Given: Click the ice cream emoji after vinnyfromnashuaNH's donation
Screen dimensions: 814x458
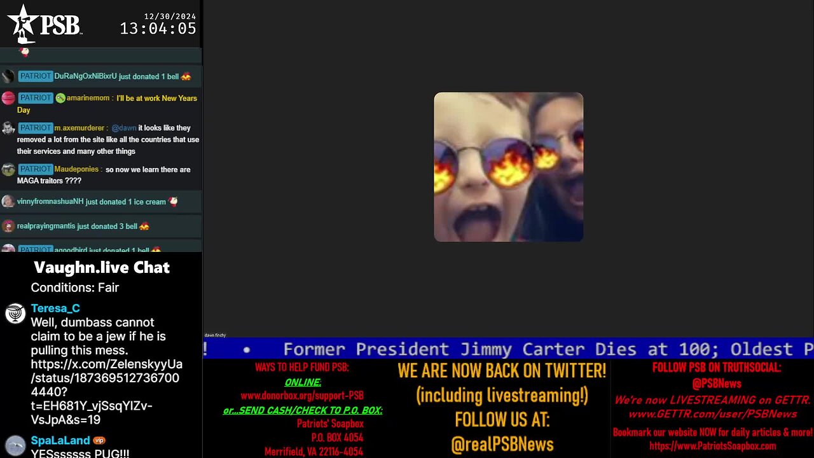Looking at the screenshot, I should tap(173, 202).
